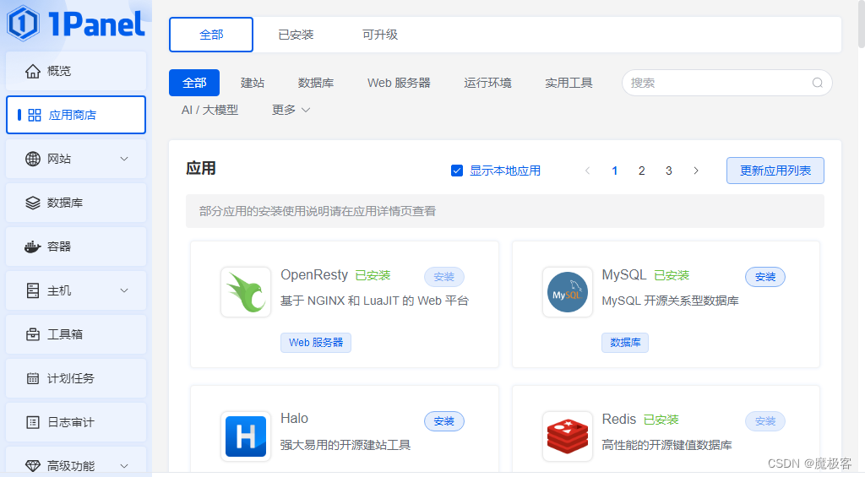Click the Docker whale icon beside 容器
865x477 pixels.
pyautogui.click(x=33, y=247)
